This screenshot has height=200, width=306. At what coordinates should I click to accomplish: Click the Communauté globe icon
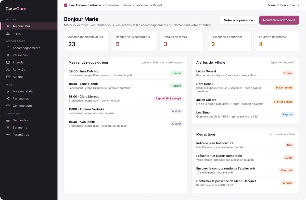point(8,106)
